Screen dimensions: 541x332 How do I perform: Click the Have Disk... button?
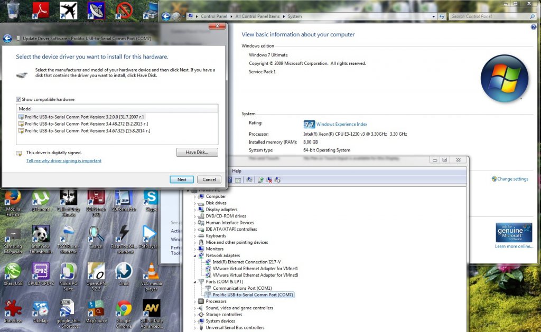pos(197,152)
